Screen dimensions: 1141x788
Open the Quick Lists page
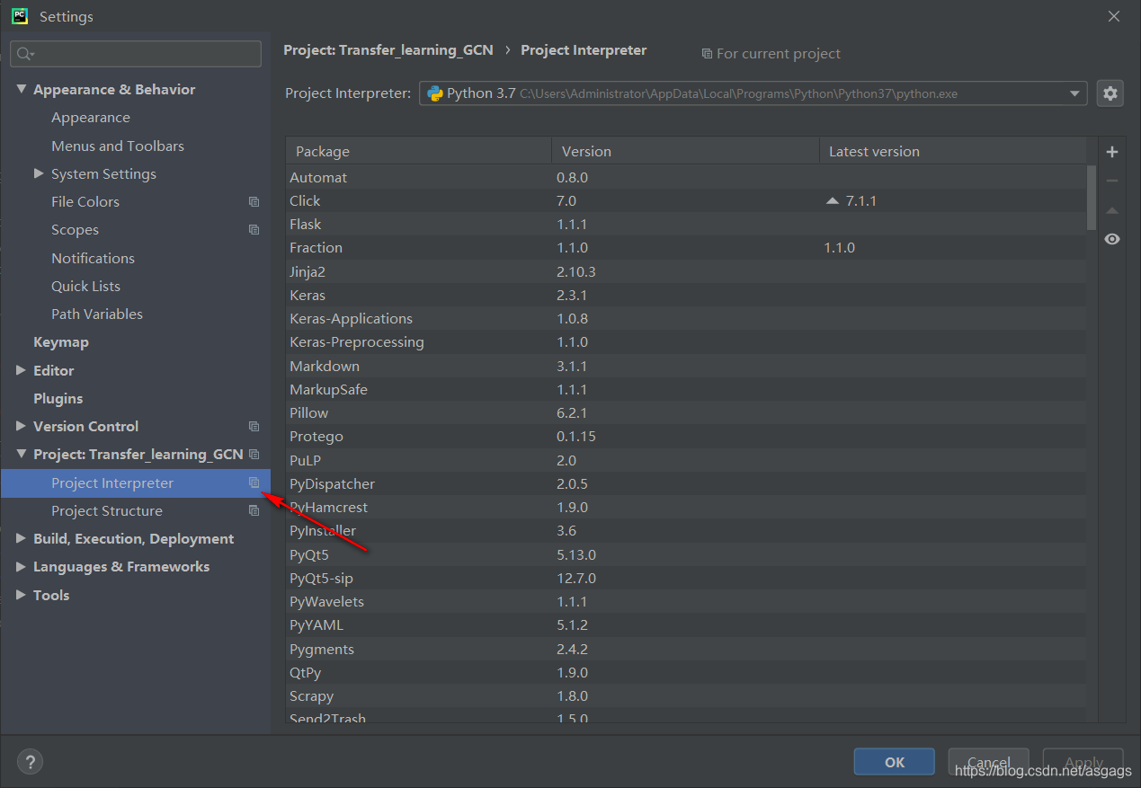tap(85, 286)
